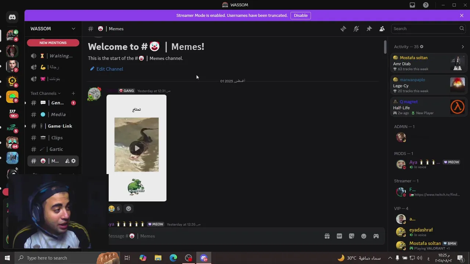Create invite for Memes channel
The width and height of the screenshot is (470, 264).
67,161
